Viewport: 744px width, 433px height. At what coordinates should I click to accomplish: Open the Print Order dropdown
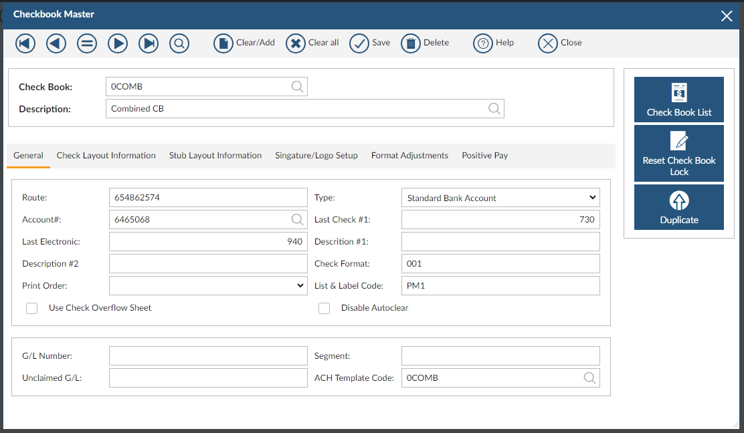[x=208, y=286]
